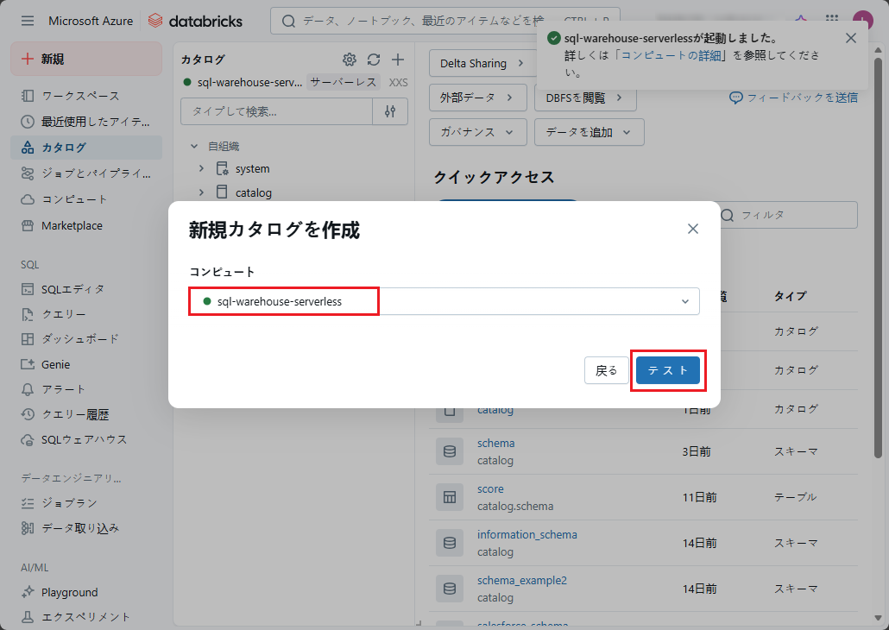The height and width of the screenshot is (630, 889).
Task: Click the 戻る button
Action: click(x=607, y=370)
